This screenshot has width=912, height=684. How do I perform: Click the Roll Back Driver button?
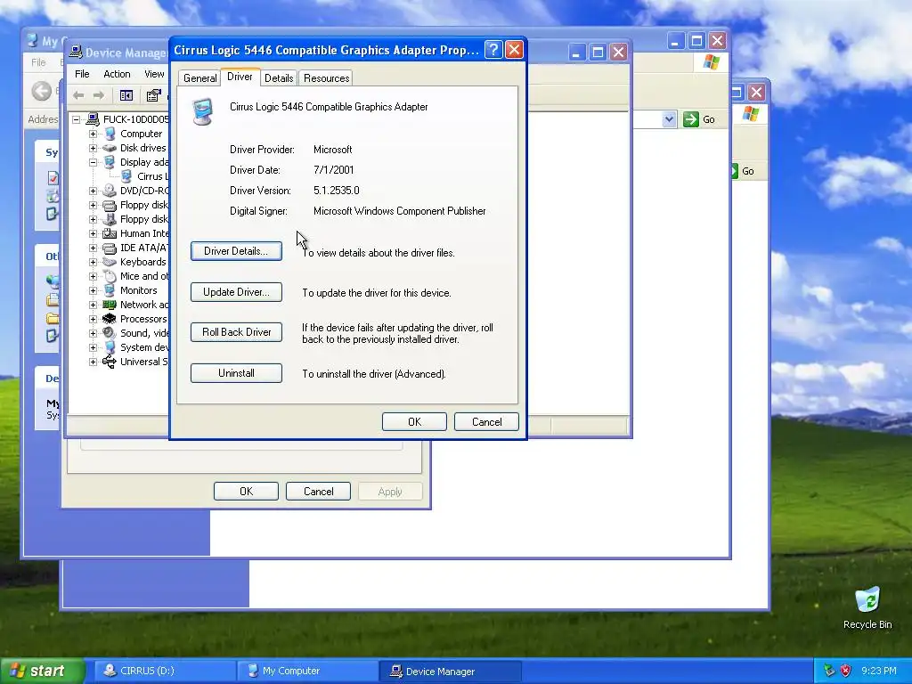pyautogui.click(x=236, y=332)
